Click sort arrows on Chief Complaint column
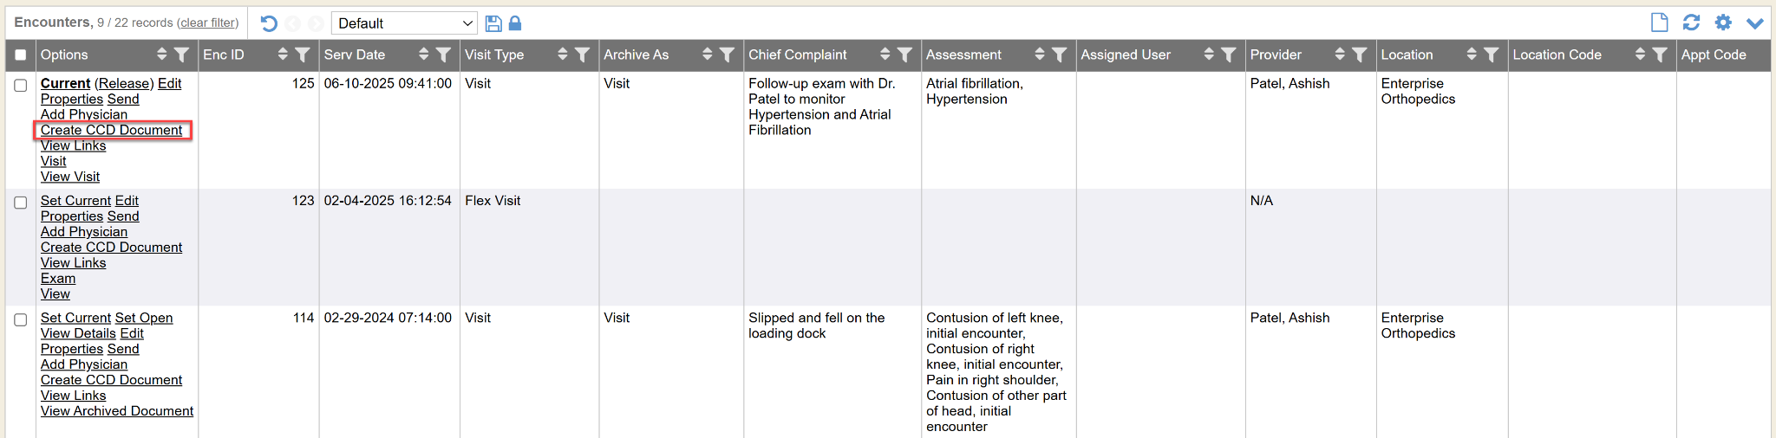The image size is (1776, 438). click(x=885, y=55)
